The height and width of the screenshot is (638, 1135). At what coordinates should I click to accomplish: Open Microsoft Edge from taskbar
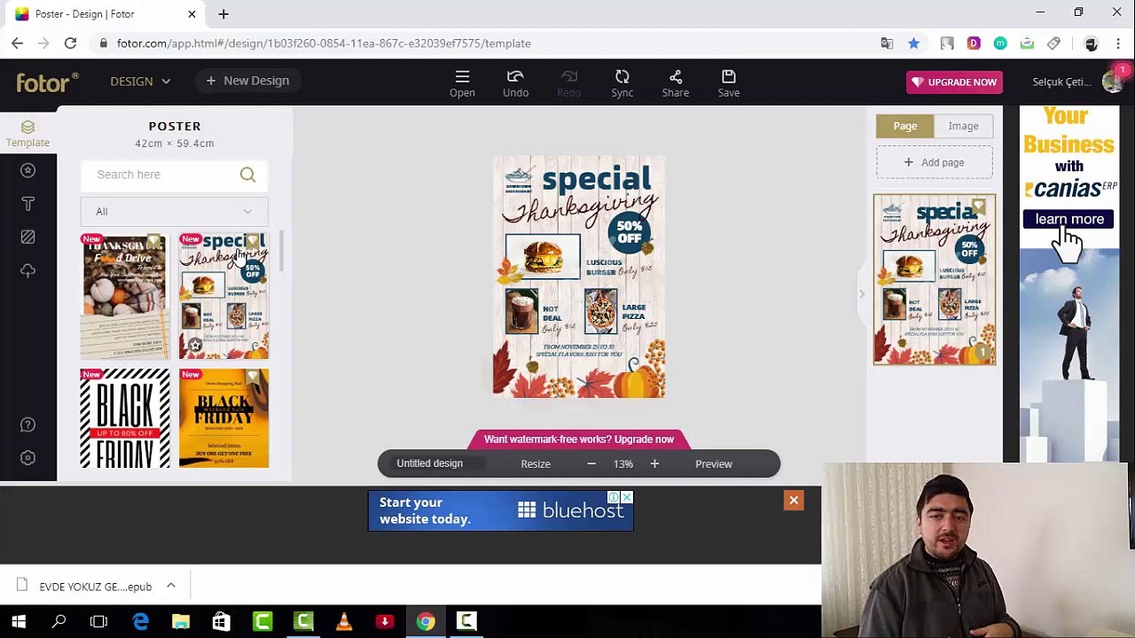(140, 621)
